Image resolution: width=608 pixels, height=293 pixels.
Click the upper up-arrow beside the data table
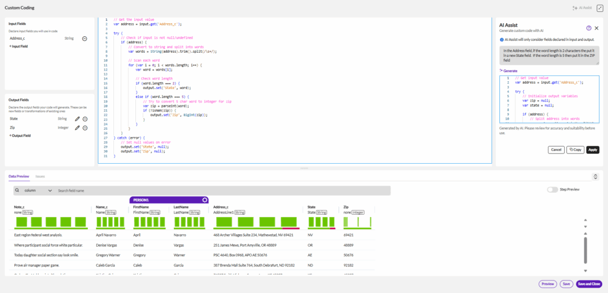pyautogui.click(x=585, y=219)
